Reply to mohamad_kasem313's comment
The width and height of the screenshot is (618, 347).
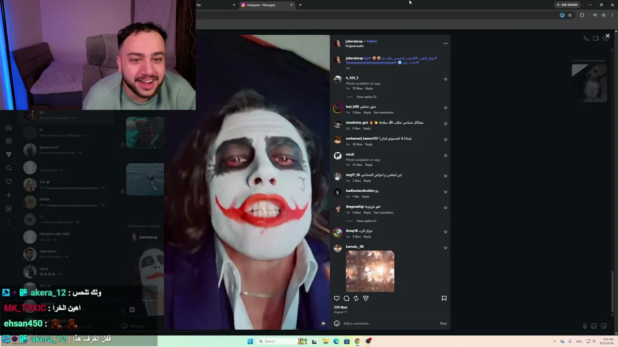369,144
